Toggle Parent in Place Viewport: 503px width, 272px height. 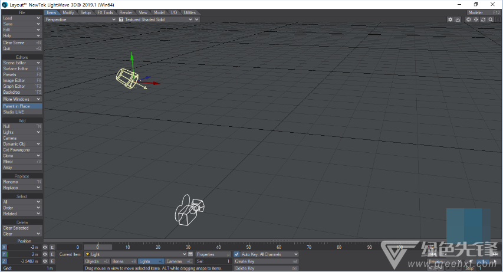click(x=22, y=106)
